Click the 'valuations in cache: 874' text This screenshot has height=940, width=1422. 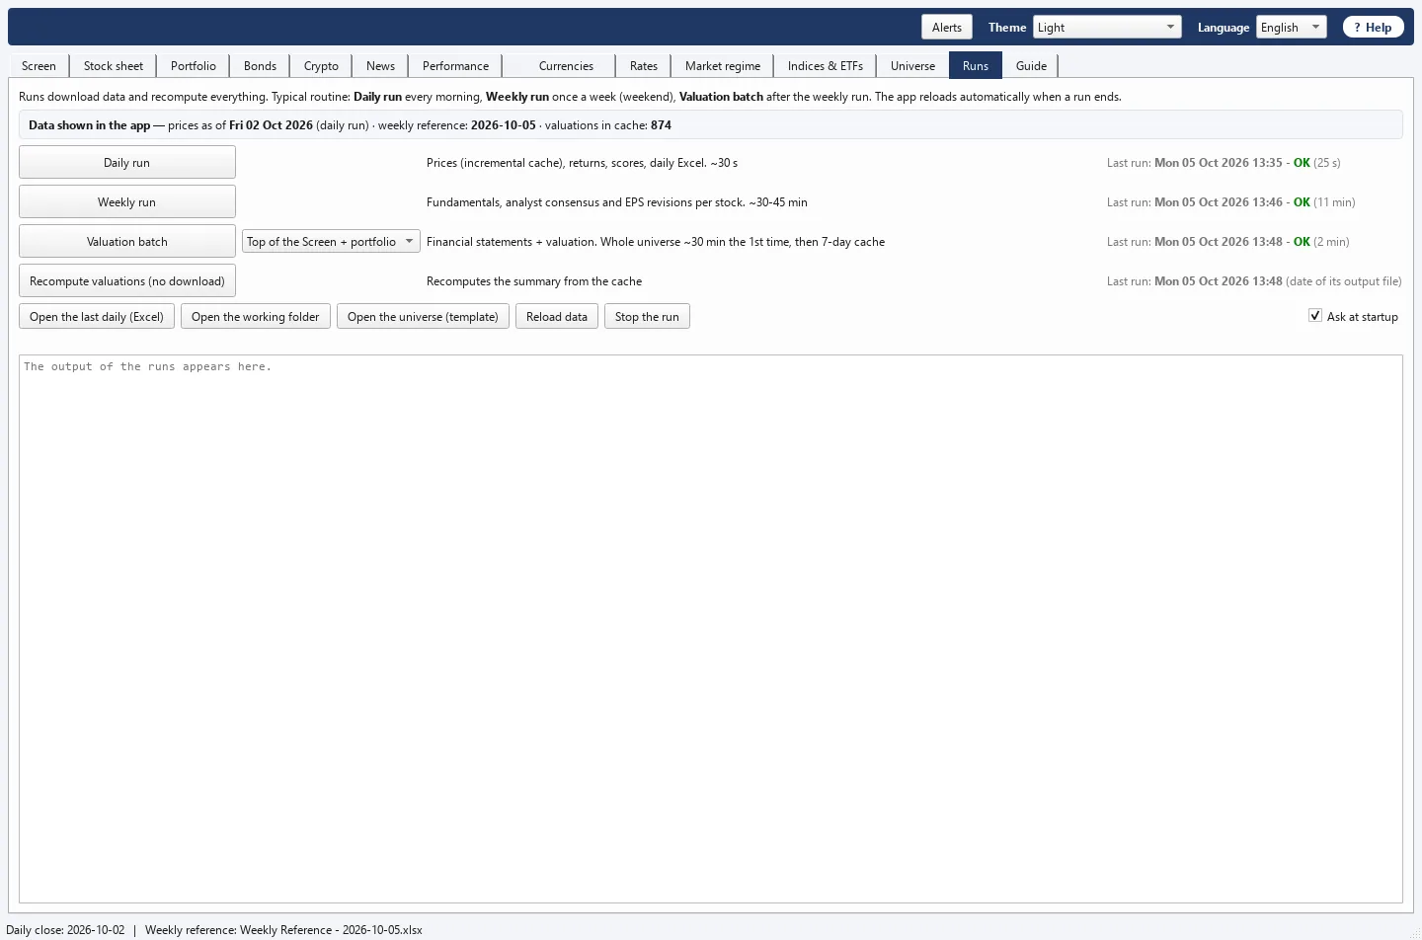click(x=608, y=125)
